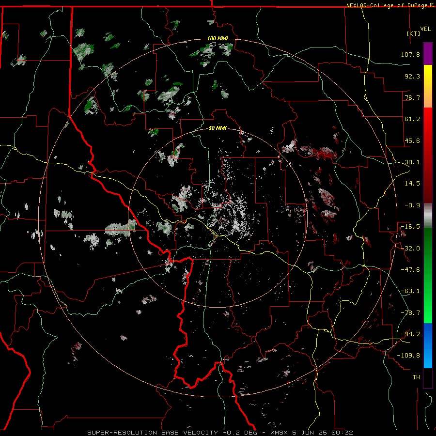Pick the gray segment of the velocity color bar
Screen dimensions: 436x436
428,216
